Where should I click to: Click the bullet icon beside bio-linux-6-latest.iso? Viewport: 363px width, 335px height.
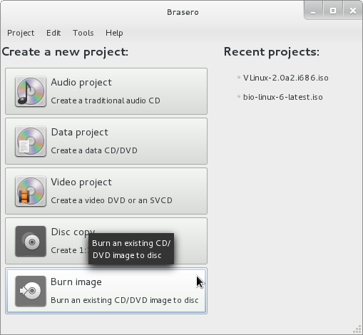tap(239, 96)
